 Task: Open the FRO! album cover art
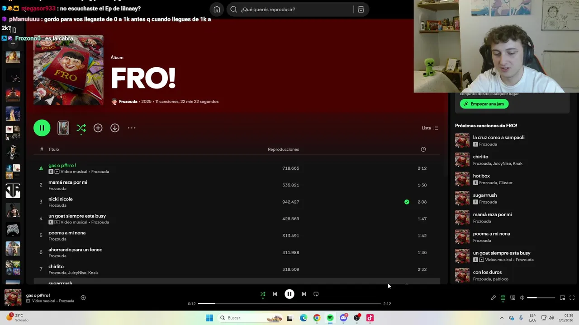pos(68,70)
